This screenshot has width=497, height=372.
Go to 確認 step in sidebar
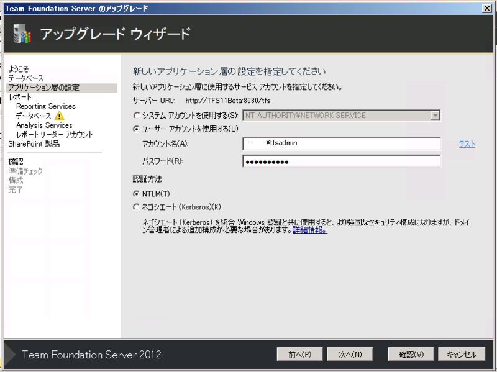point(16,161)
